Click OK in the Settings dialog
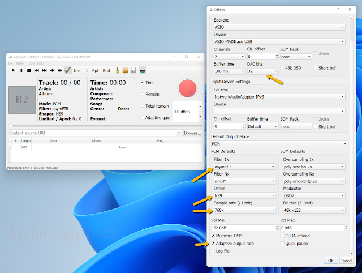The height and width of the screenshot is (273, 362). point(331,261)
